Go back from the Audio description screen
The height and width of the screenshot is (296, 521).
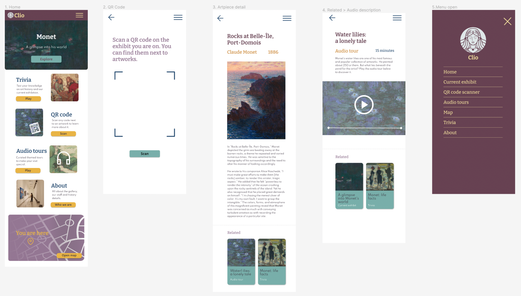pyautogui.click(x=332, y=18)
